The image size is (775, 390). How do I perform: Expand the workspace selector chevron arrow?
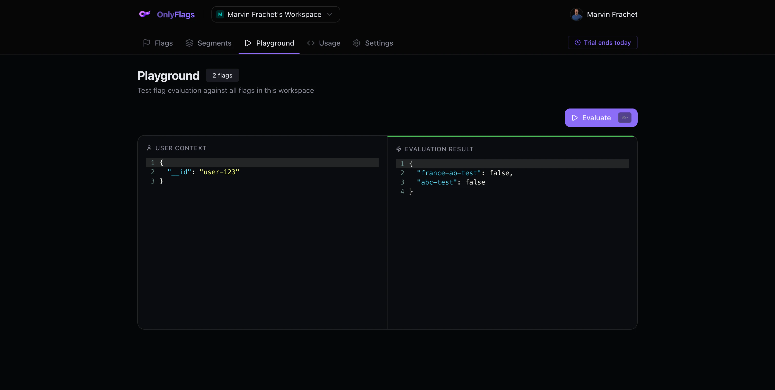point(329,14)
